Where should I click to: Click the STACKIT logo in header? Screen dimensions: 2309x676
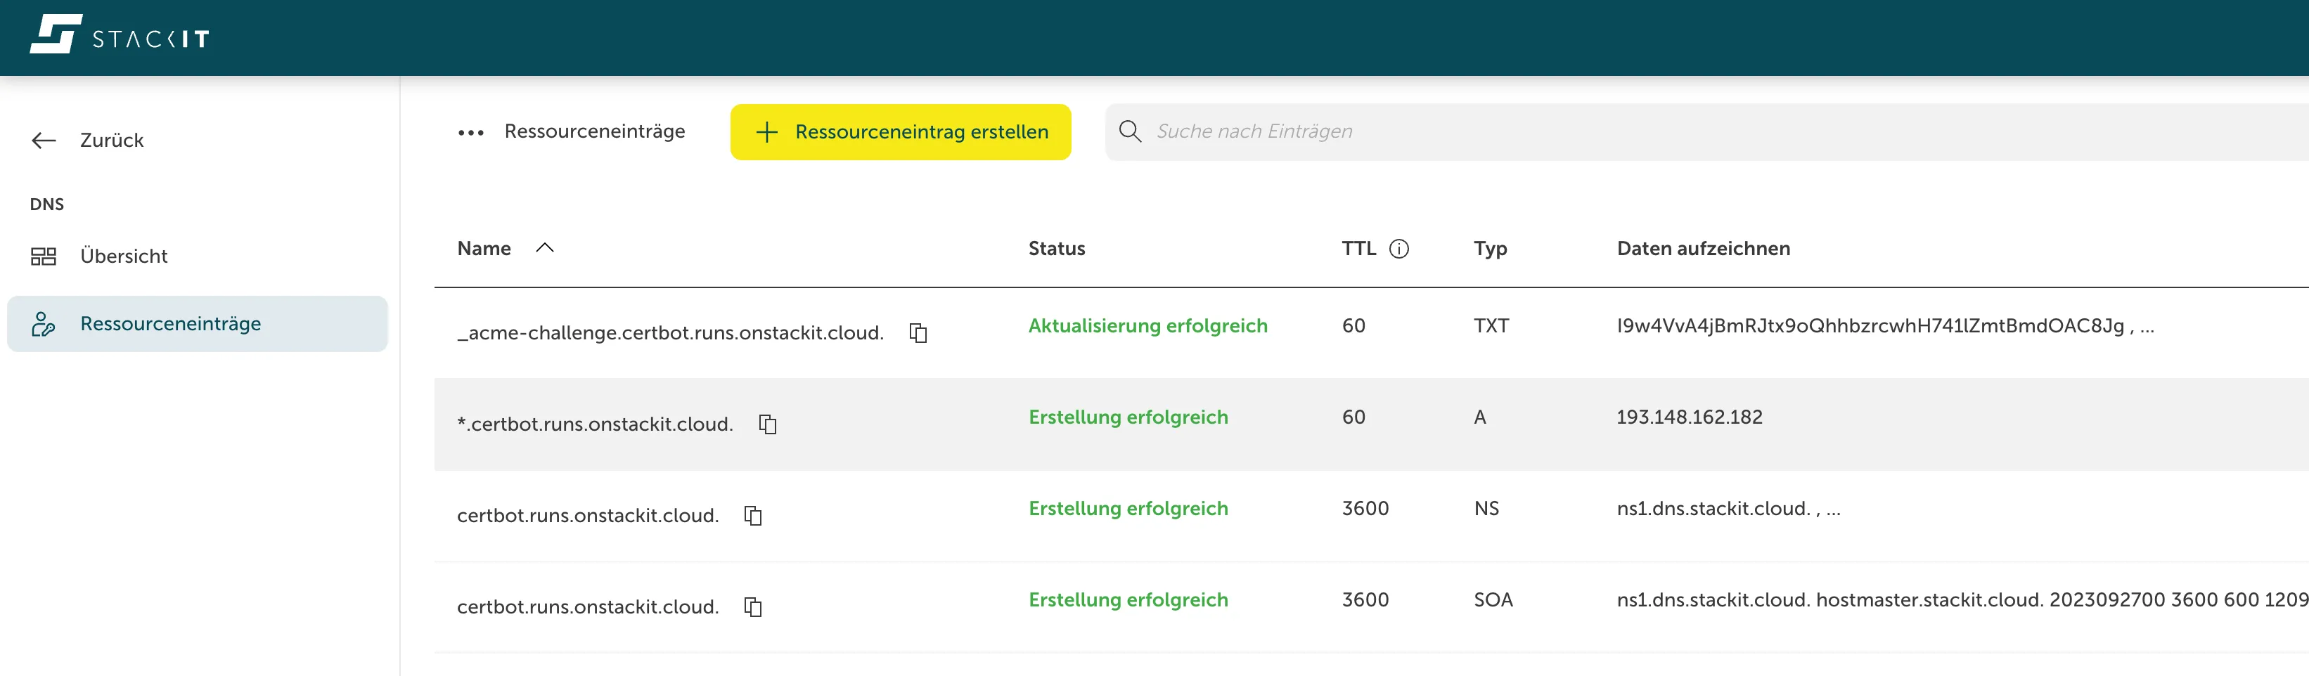click(x=120, y=36)
